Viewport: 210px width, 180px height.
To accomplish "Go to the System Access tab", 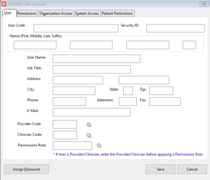I will tap(87, 13).
